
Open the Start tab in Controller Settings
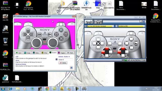point(19,53)
